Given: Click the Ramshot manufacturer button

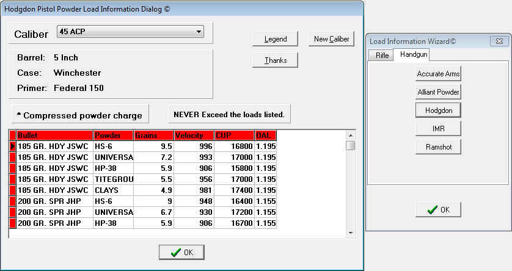Looking at the screenshot, I should (438, 146).
